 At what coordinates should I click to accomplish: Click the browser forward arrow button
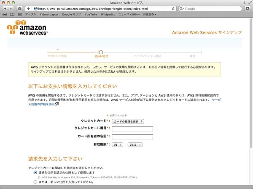click(x=11, y=8)
